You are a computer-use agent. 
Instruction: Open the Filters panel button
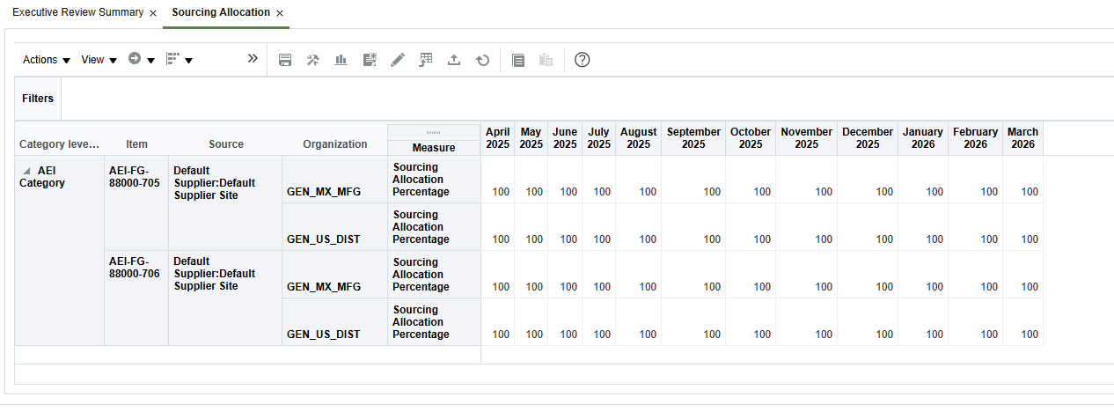(38, 99)
